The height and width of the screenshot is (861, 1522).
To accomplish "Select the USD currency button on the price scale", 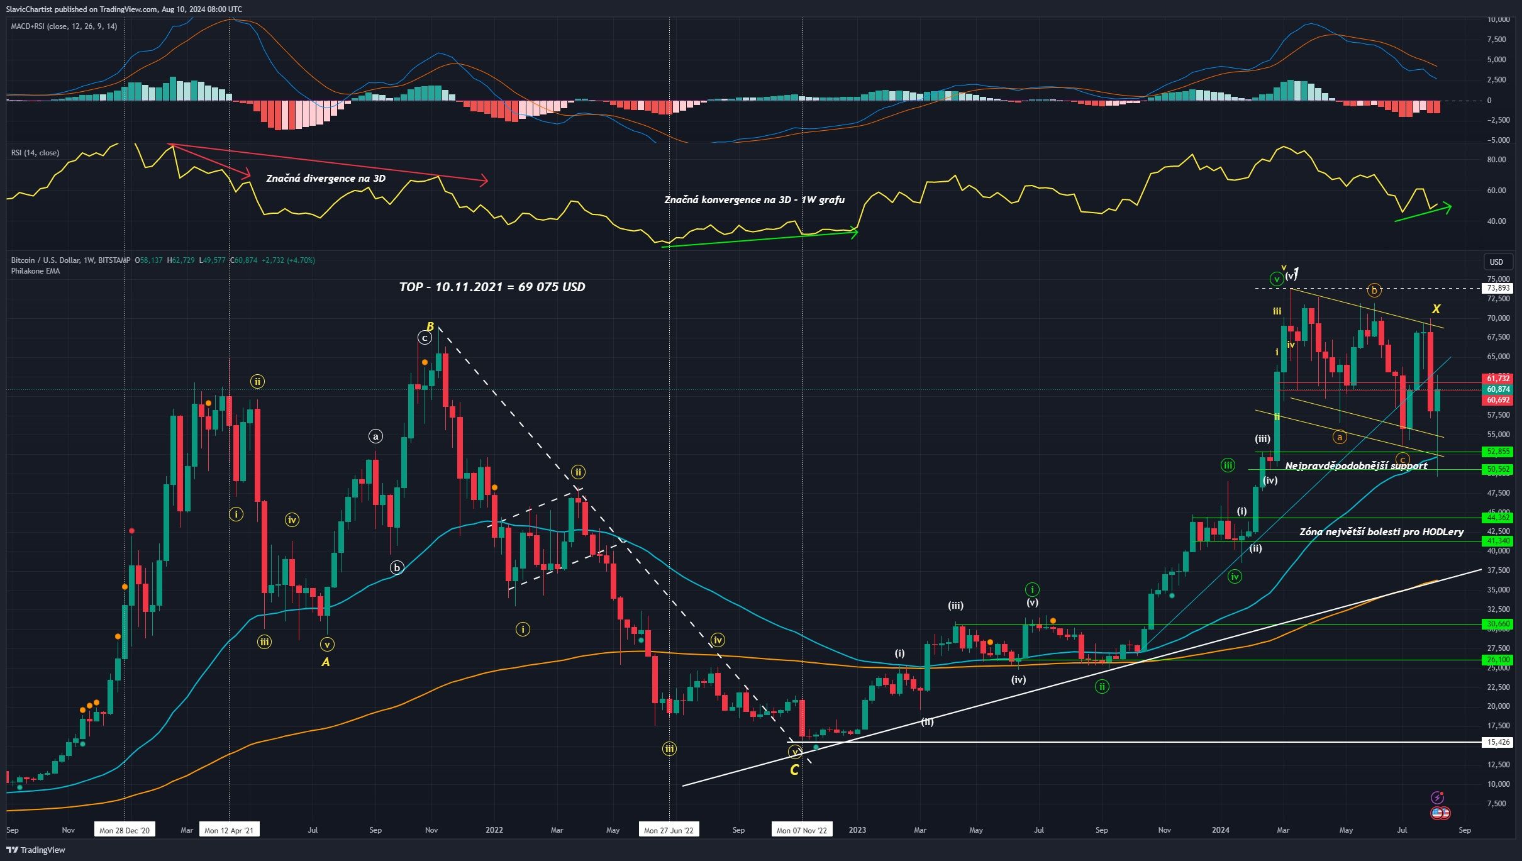I will 1497,262.
